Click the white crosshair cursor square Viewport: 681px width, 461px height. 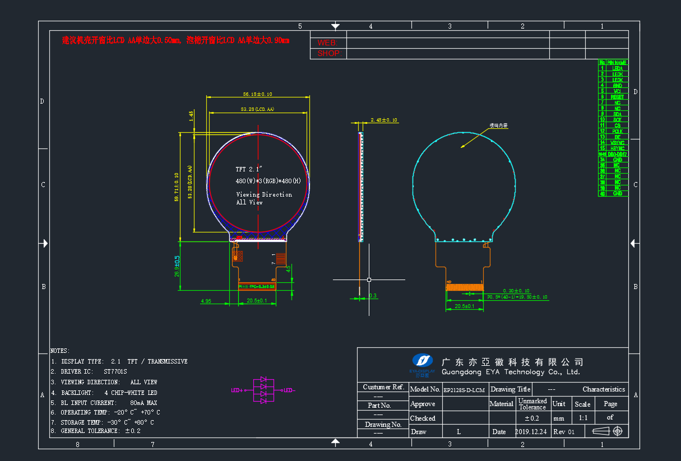369,279
